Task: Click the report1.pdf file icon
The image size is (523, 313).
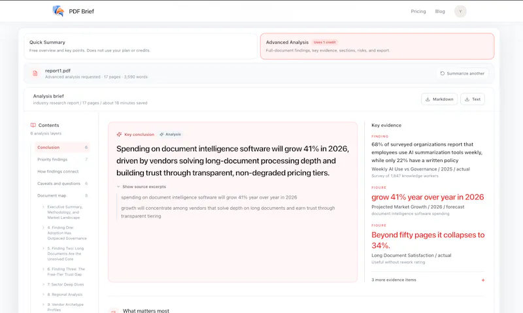Action: coord(35,73)
